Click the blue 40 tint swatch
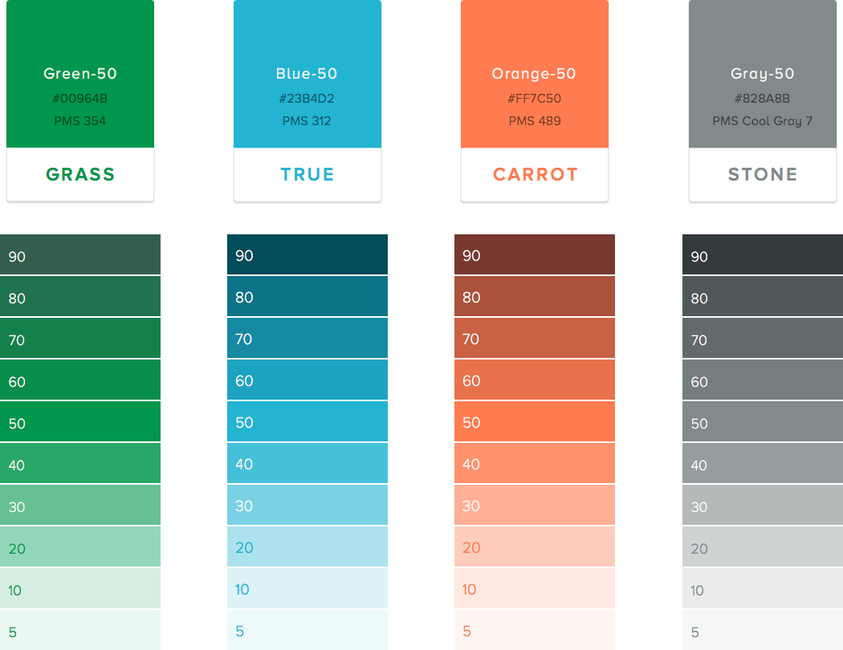Viewport: 843px width, 650px height. [307, 463]
